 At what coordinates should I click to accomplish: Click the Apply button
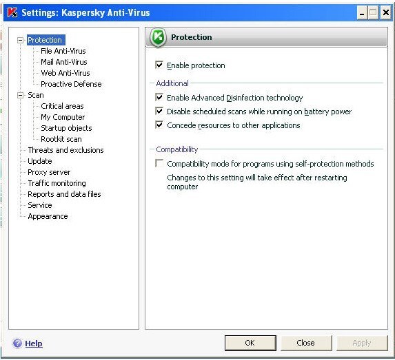(362, 343)
